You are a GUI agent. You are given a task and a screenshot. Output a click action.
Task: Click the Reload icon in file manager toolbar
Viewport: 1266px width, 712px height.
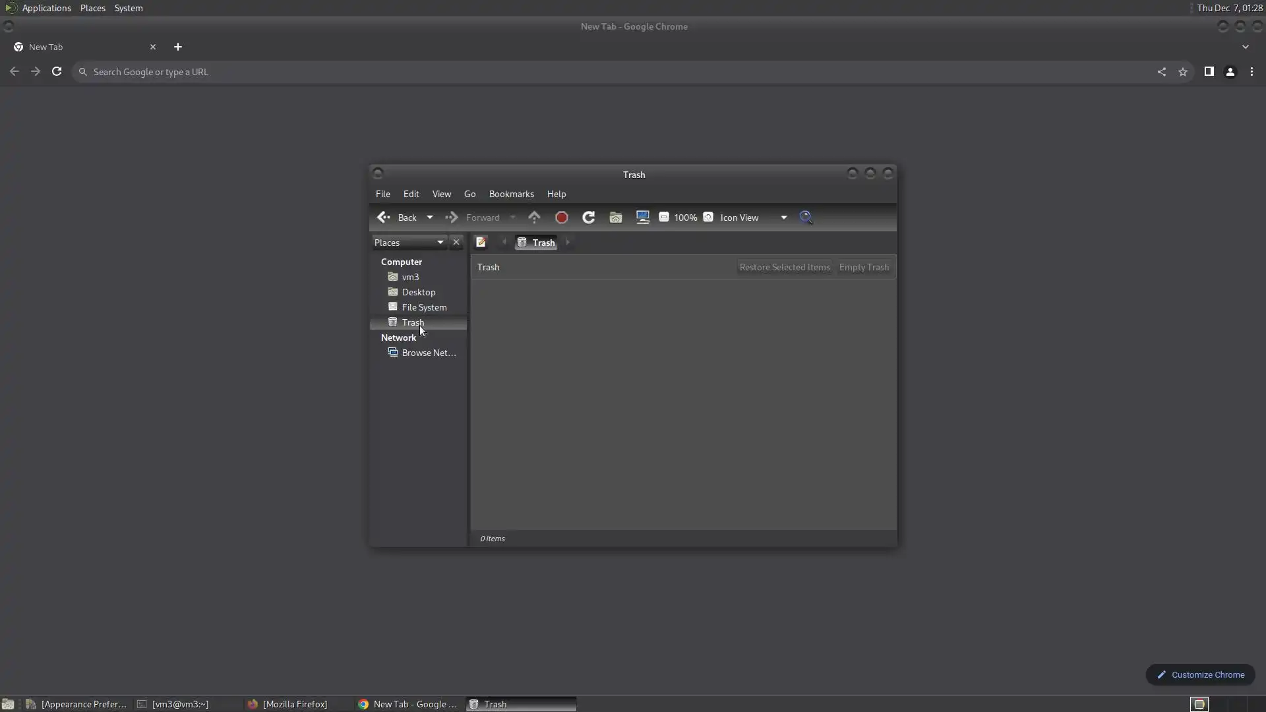(588, 218)
